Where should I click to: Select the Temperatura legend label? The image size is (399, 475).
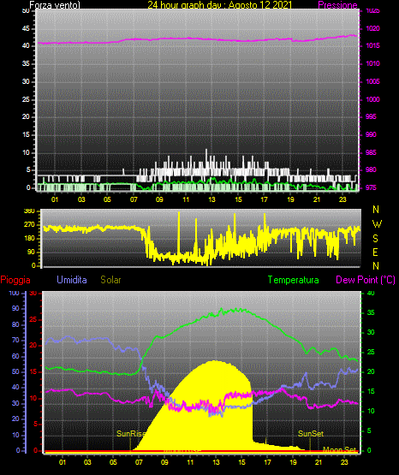(294, 280)
